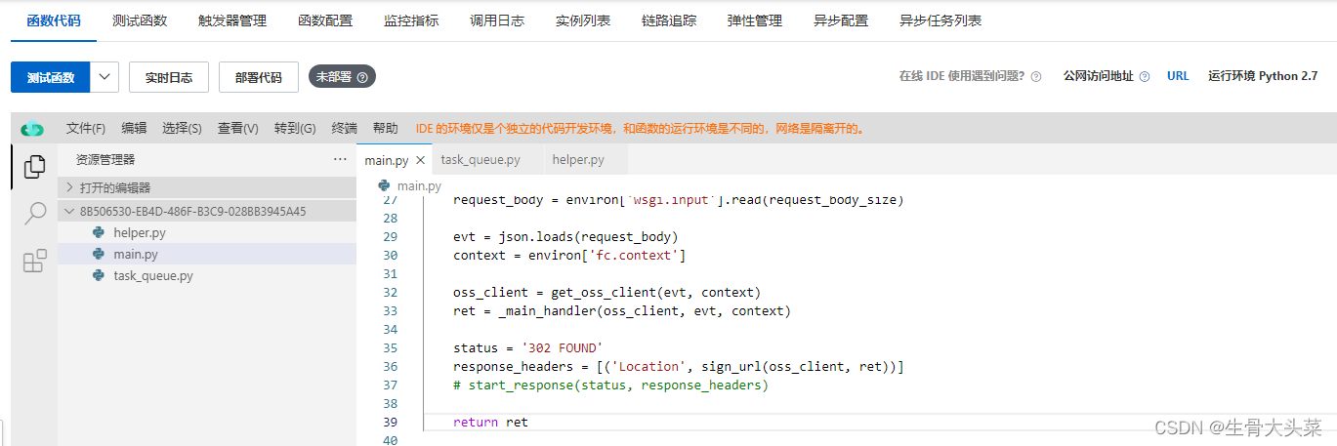The height and width of the screenshot is (446, 1337).
Task: Click line 'evt = json.loads(request_body)'
Action: pyautogui.click(x=565, y=237)
